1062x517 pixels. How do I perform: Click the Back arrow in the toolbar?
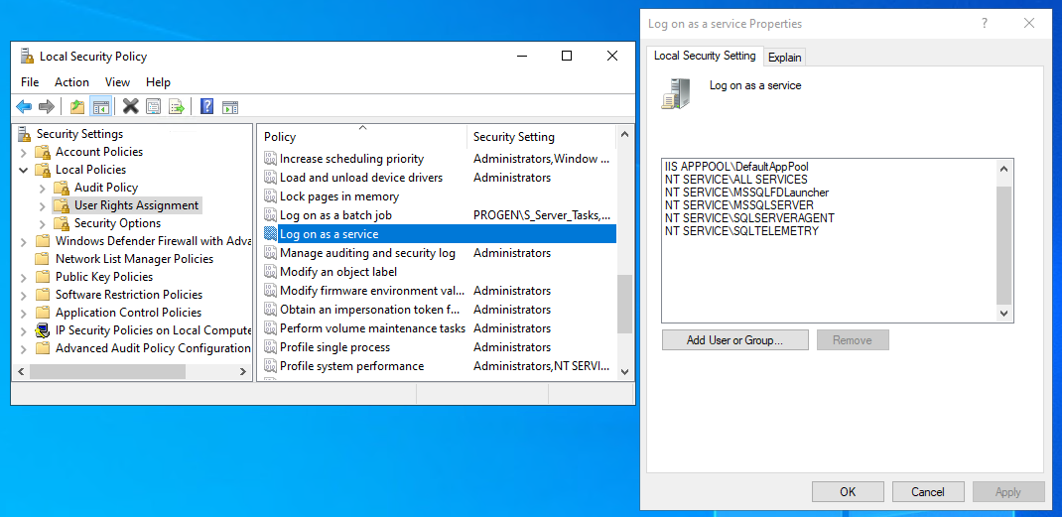(x=24, y=106)
